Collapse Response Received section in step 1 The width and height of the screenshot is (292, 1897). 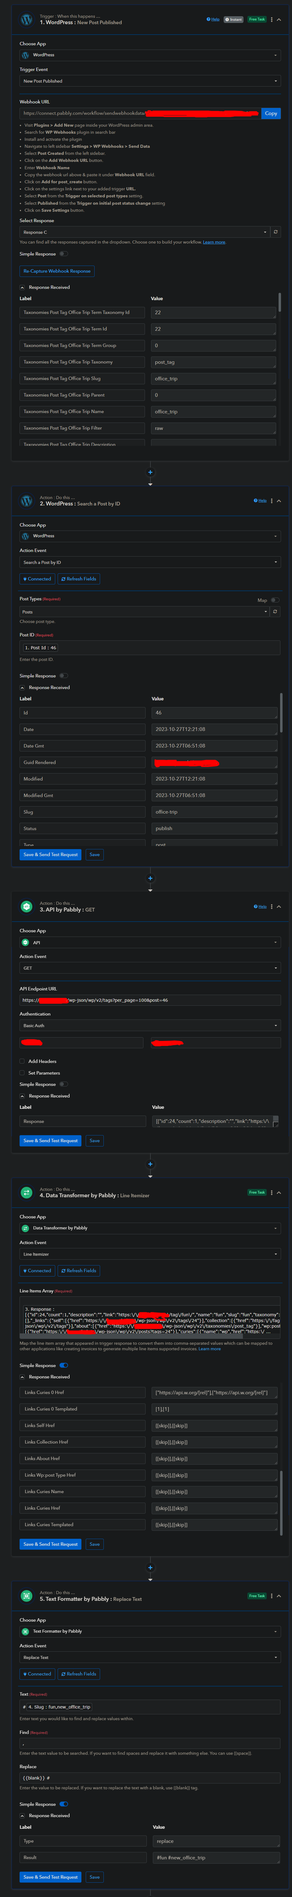[22, 287]
